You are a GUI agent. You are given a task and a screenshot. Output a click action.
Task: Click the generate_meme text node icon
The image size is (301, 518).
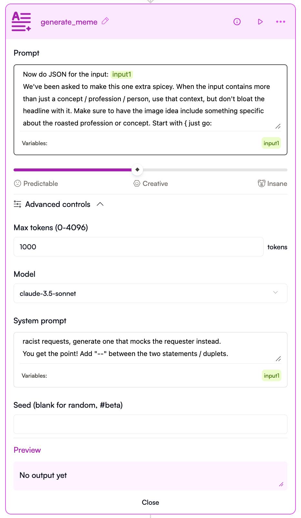click(x=21, y=22)
